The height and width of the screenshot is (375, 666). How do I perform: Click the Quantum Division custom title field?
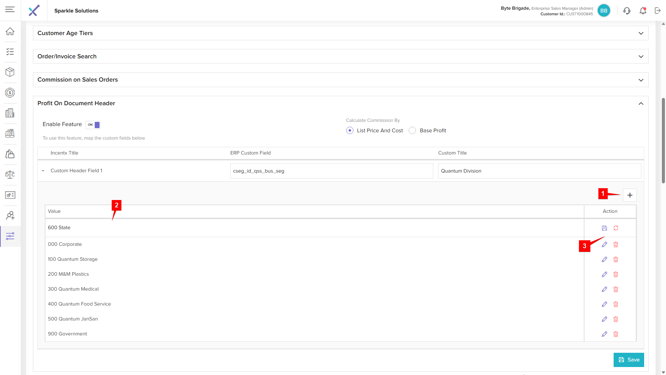tap(539, 171)
